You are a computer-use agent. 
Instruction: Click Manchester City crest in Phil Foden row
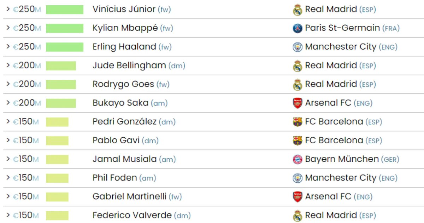coord(298,178)
